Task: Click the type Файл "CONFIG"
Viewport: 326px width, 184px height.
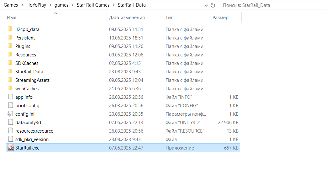Action: coord(182,106)
